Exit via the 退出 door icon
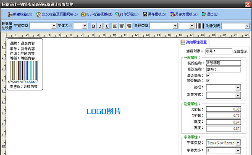 [x=204, y=14]
